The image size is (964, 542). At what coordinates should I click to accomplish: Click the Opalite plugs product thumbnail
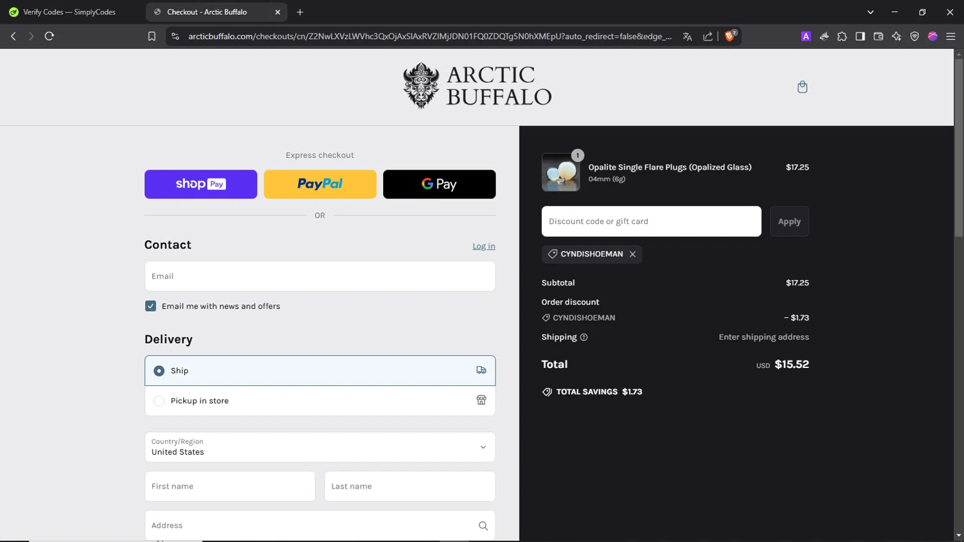(x=560, y=172)
